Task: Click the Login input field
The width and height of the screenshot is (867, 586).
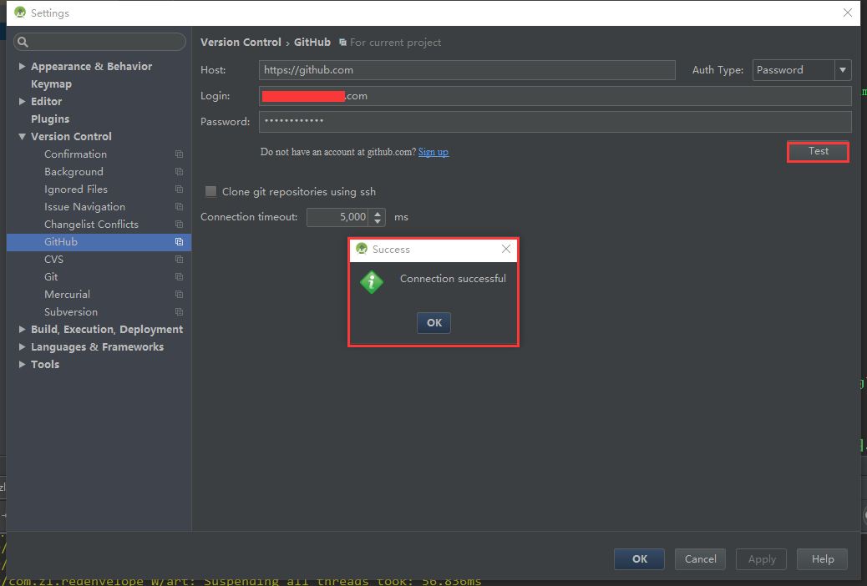Action: [x=555, y=96]
